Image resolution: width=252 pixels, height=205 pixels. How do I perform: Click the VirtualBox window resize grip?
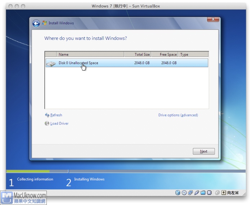pos(244,194)
